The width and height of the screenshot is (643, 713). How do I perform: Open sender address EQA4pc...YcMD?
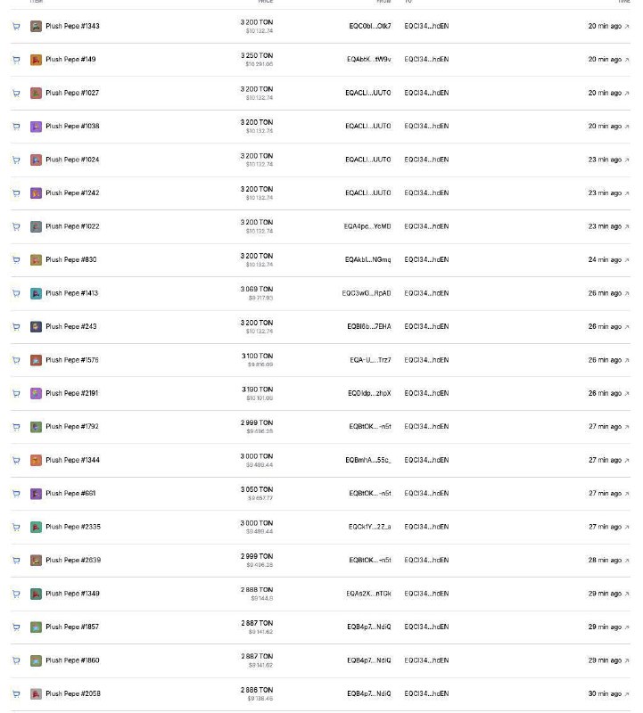pos(367,226)
